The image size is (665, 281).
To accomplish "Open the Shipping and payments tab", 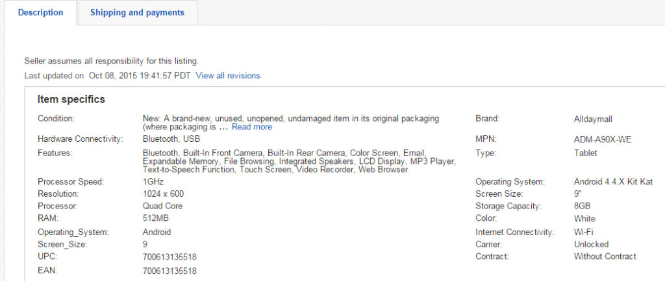I will point(137,12).
